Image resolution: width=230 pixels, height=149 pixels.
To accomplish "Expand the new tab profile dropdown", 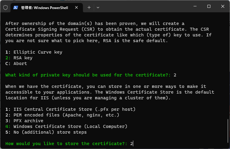I will click(x=98, y=8).
